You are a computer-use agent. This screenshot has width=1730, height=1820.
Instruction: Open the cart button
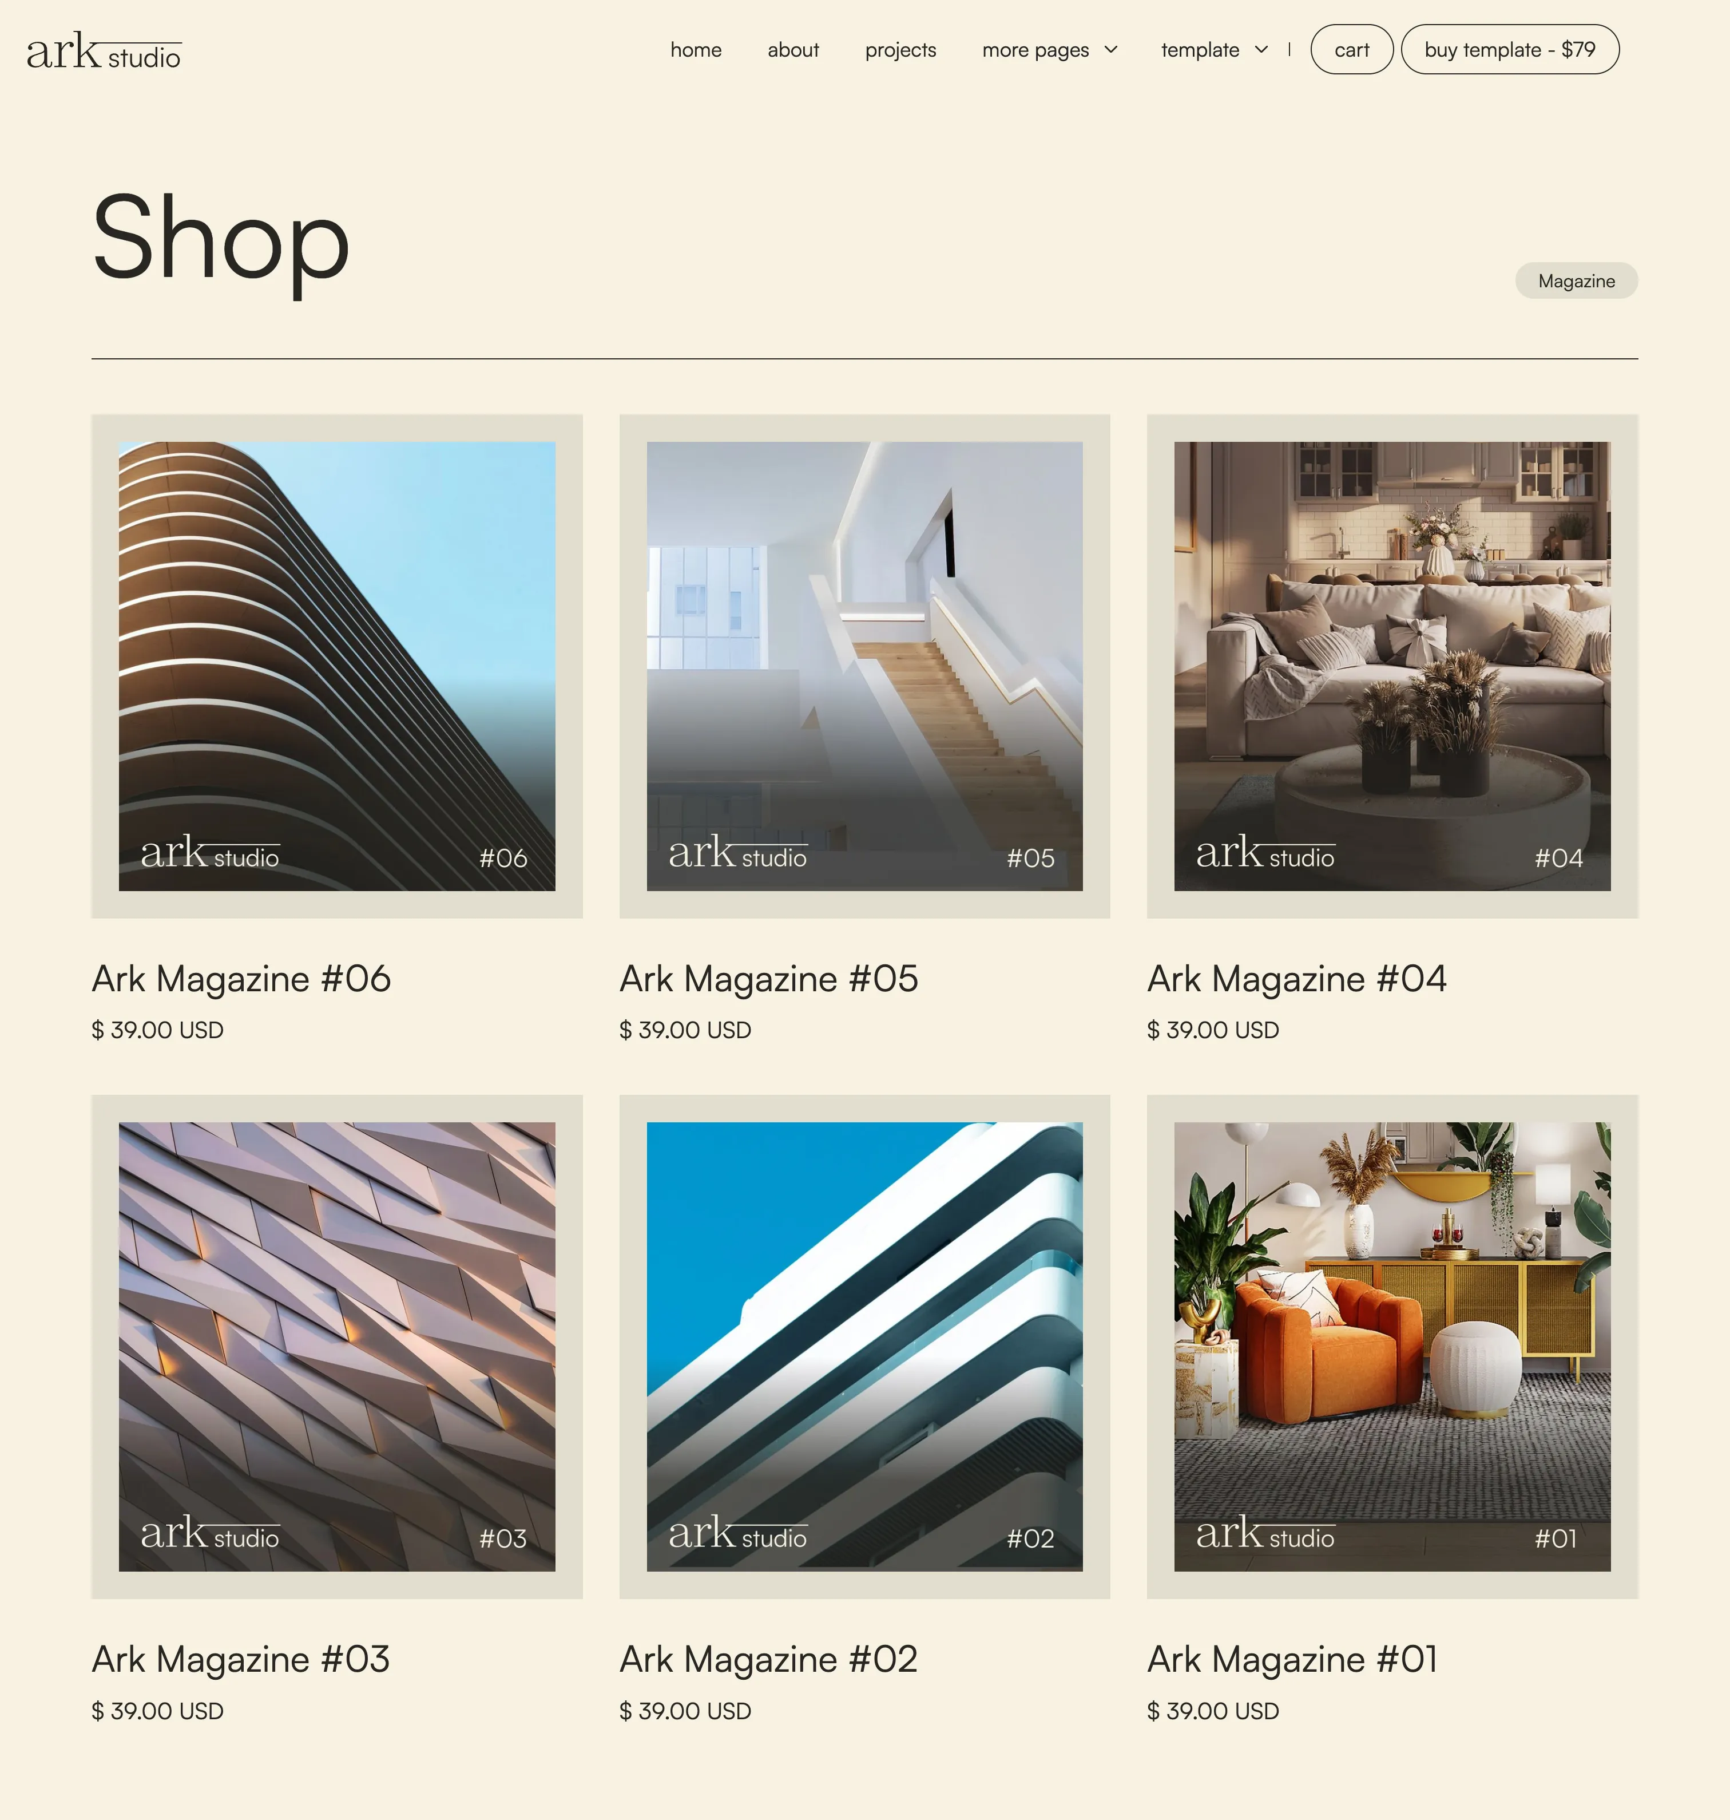[1351, 50]
